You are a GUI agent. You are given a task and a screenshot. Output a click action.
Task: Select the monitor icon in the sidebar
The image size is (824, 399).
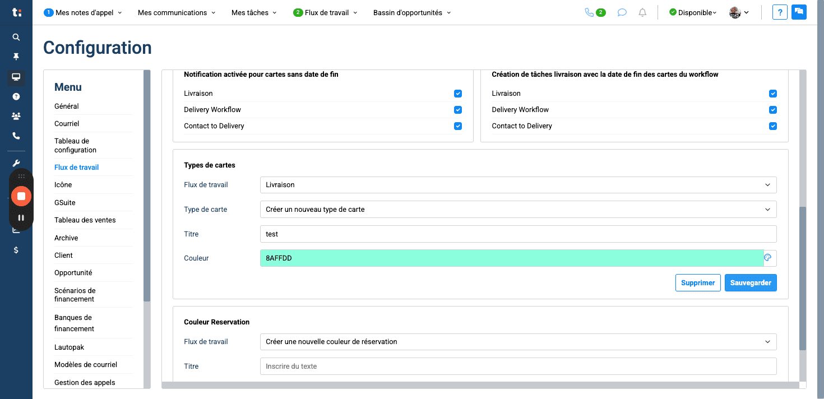coord(16,77)
